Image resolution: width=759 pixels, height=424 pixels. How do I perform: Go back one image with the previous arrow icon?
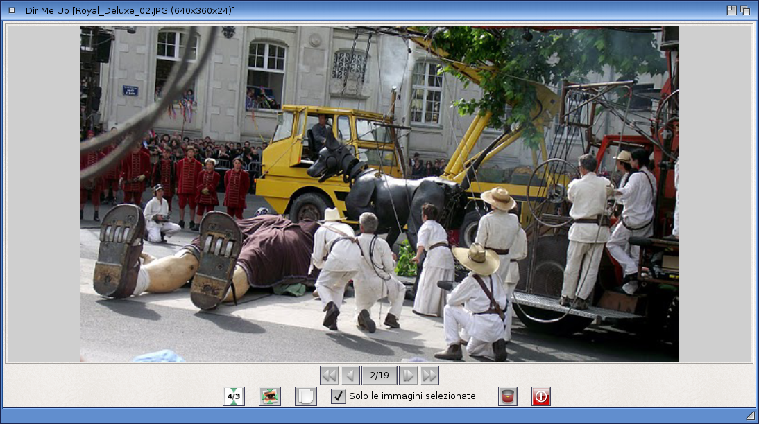tap(351, 375)
